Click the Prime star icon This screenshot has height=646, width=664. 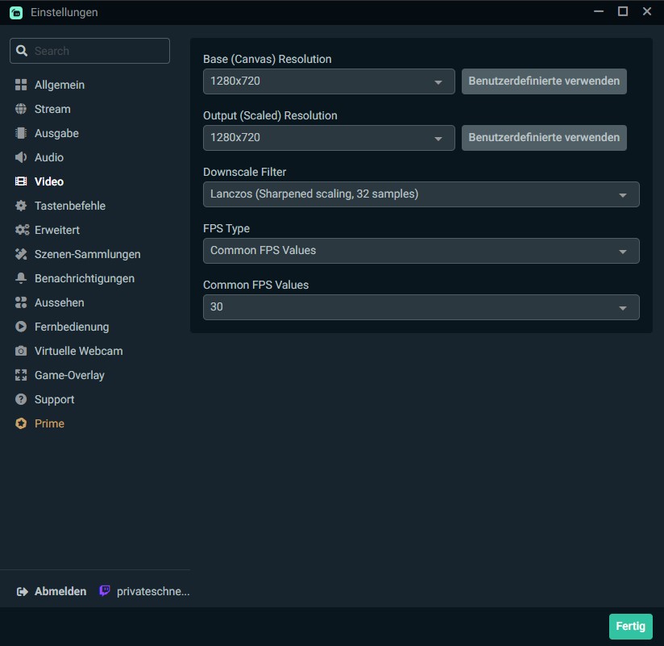click(x=21, y=423)
